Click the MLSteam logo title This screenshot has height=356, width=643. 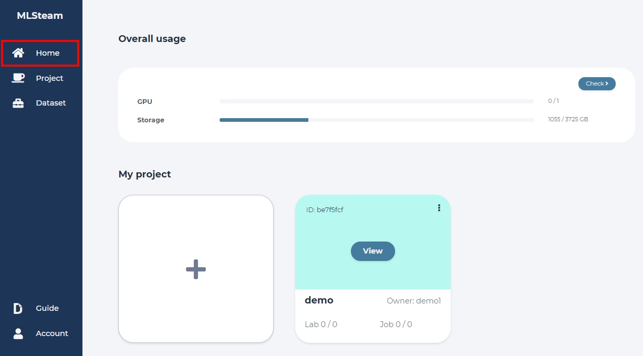point(40,16)
